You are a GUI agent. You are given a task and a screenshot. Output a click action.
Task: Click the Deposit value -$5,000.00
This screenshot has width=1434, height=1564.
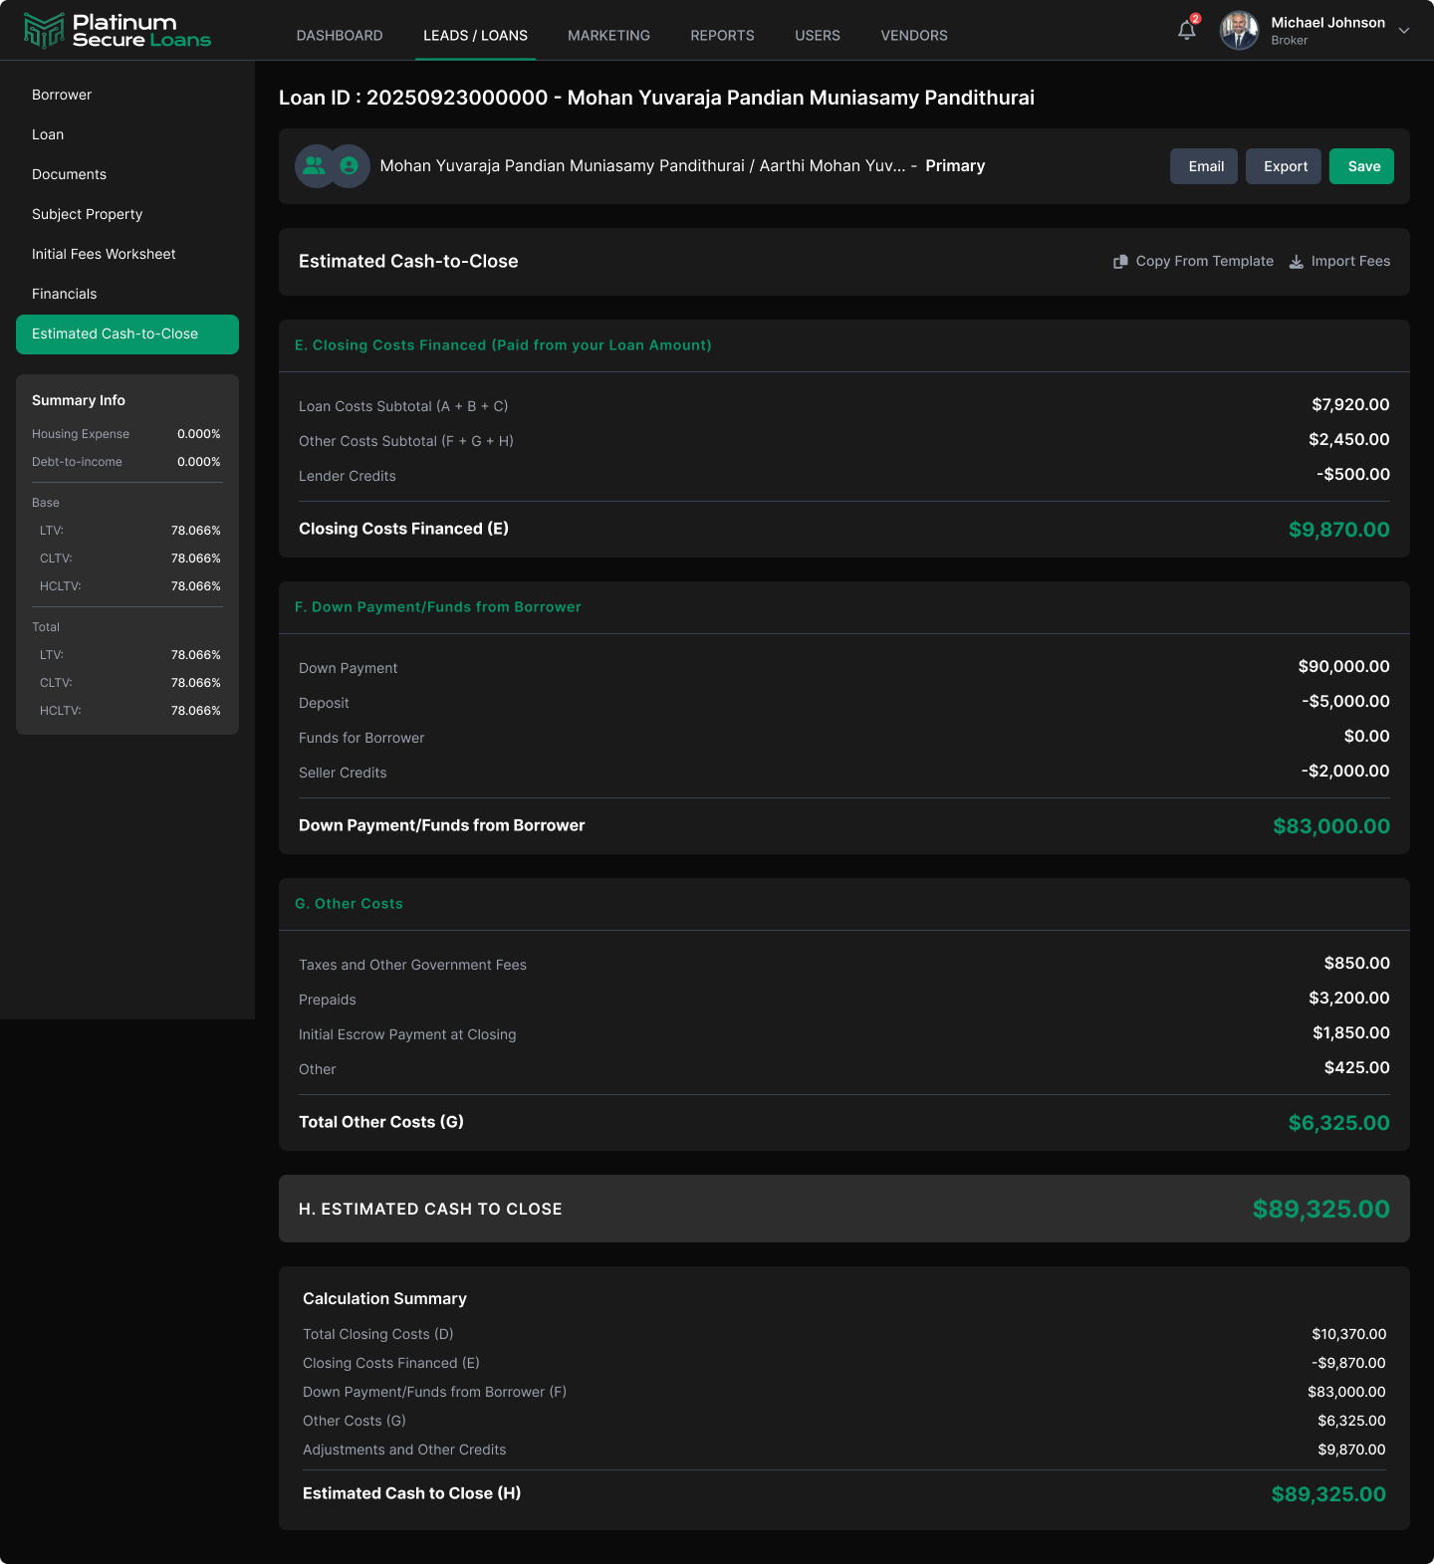coord(1345,702)
